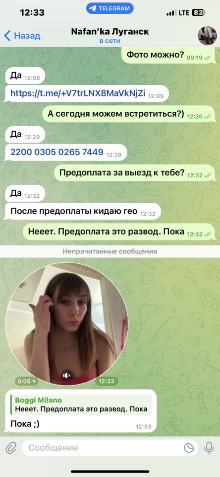Viewport: 220px width, 477px height.
Task: Open the contact's profile avatar
Action: [207, 36]
